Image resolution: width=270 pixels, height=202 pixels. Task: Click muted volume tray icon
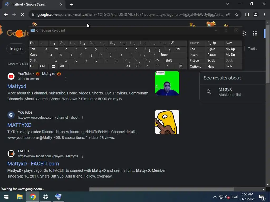click(x=227, y=197)
